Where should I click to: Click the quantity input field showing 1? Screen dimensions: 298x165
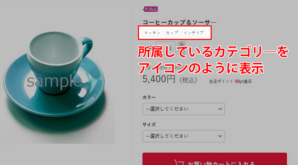[166, 48]
